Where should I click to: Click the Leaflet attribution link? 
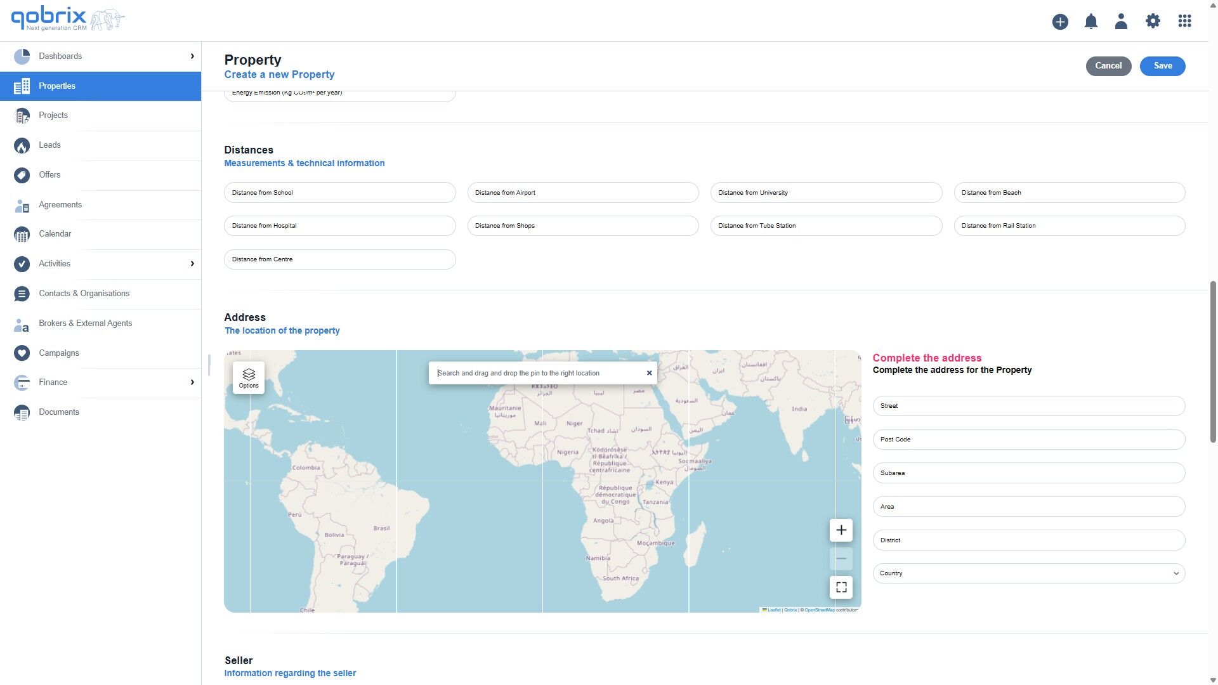(774, 610)
